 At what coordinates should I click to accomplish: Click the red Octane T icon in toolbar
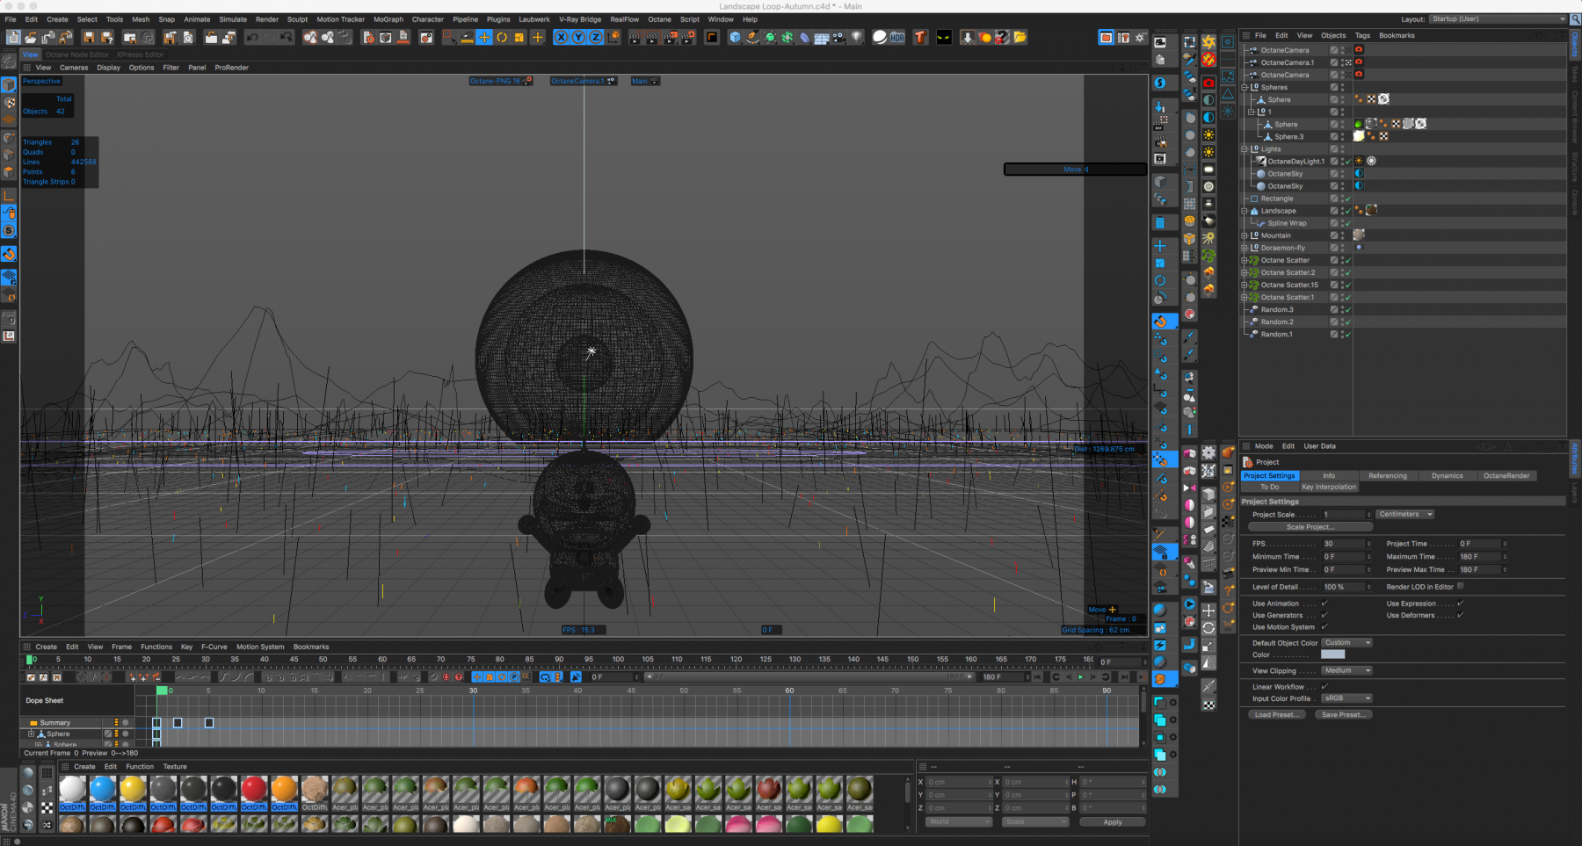920,37
